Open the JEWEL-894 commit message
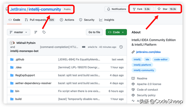This screenshot has width=186, height=107. (x=79, y=60)
